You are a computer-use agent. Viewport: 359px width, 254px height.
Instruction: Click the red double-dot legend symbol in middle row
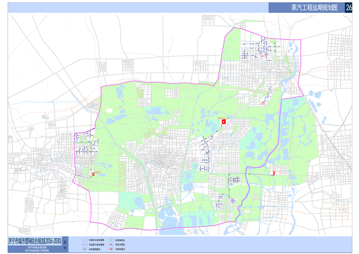point(111,245)
